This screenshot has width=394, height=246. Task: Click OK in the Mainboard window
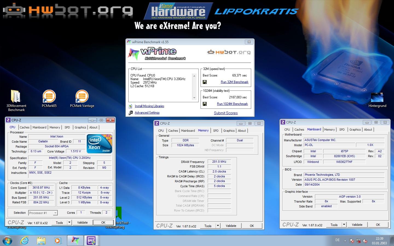(378, 225)
